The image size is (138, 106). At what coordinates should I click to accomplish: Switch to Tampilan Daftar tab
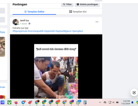34,12
